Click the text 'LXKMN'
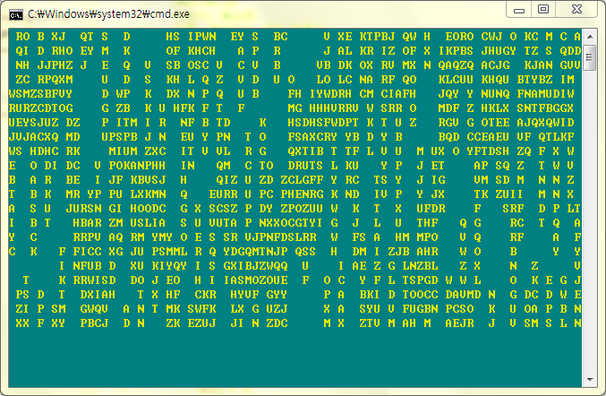This screenshot has width=606, height=396. tap(148, 194)
